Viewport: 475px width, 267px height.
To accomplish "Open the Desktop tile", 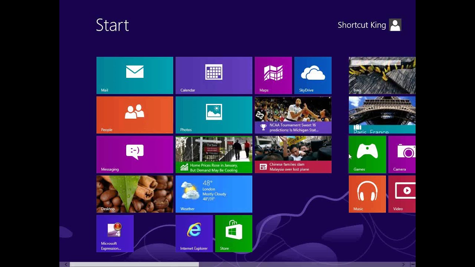I will (135, 194).
